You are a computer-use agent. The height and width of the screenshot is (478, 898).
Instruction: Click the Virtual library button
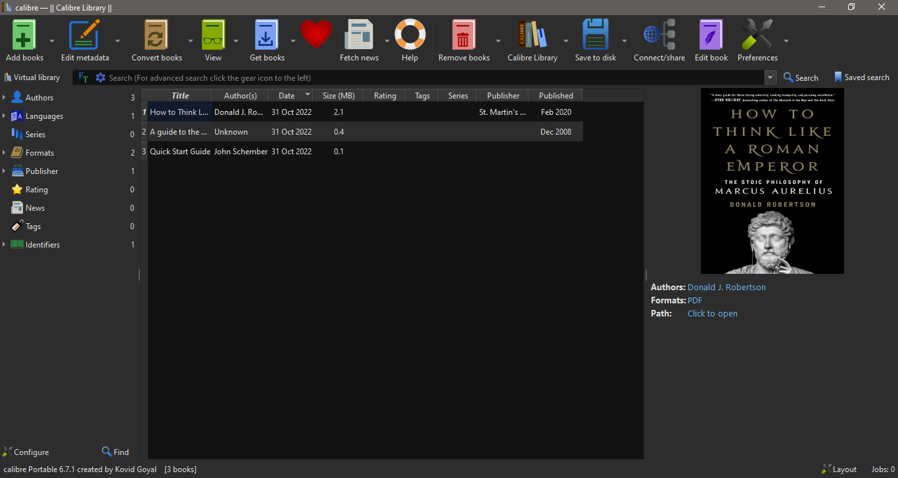click(x=32, y=77)
